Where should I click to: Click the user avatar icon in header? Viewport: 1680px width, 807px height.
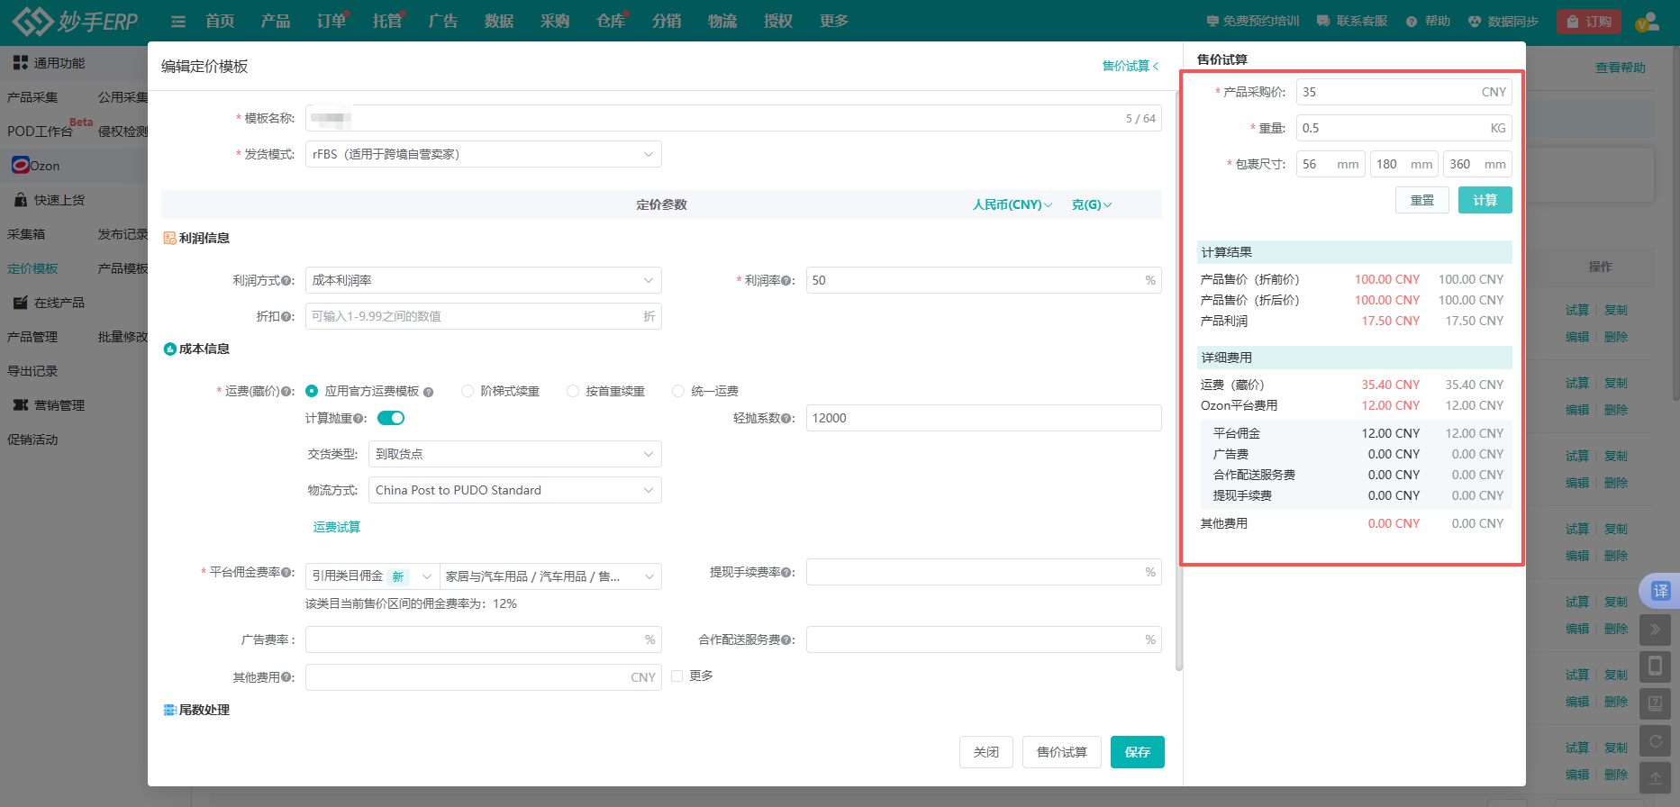click(1647, 22)
